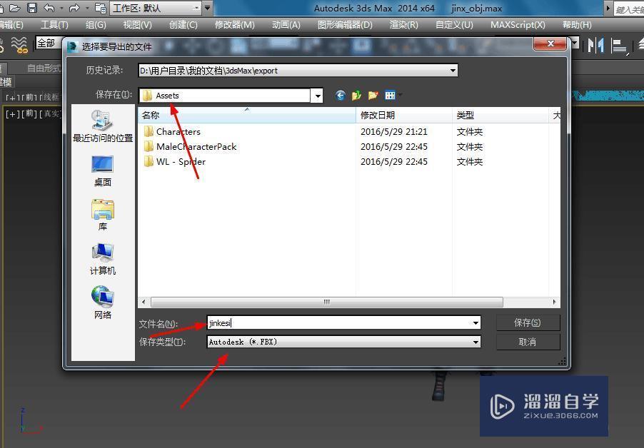This screenshot has height=448, width=644.
Task: Select Computer (计算机) in sidebar
Action: [103, 259]
